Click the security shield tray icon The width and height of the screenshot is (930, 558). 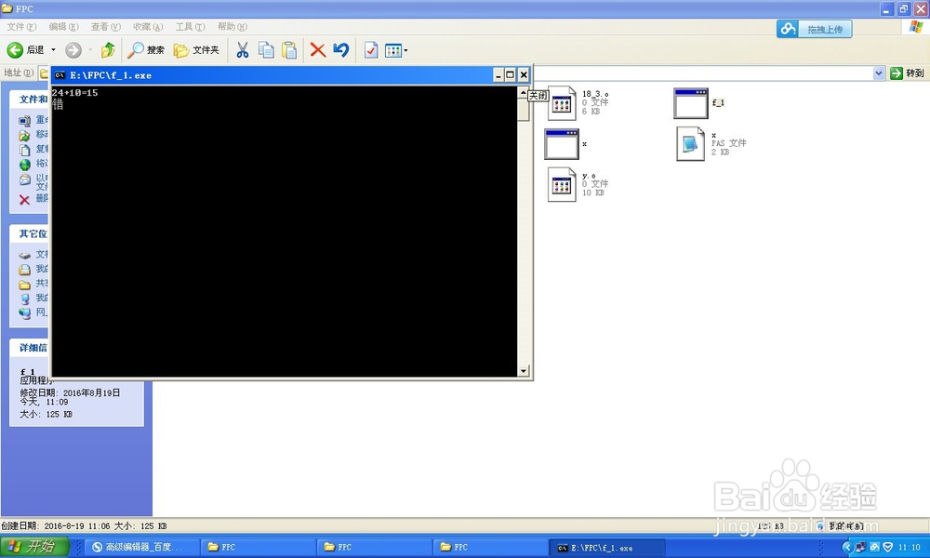(x=888, y=547)
